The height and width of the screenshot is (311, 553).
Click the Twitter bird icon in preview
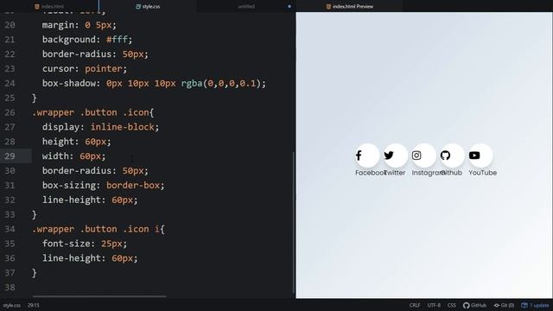[x=389, y=155]
